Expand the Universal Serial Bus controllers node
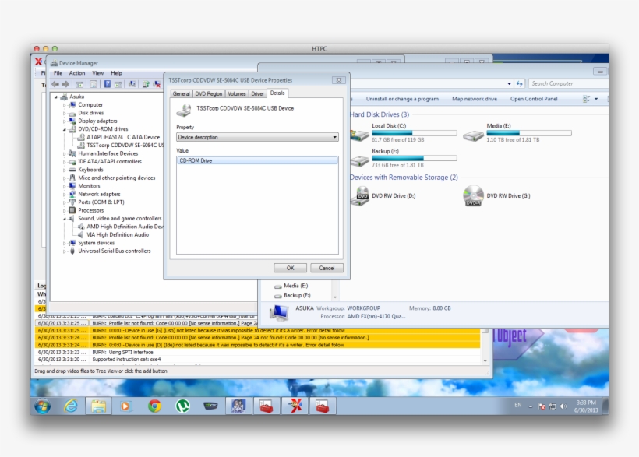Viewport: 639px width, 457px height. (65, 251)
